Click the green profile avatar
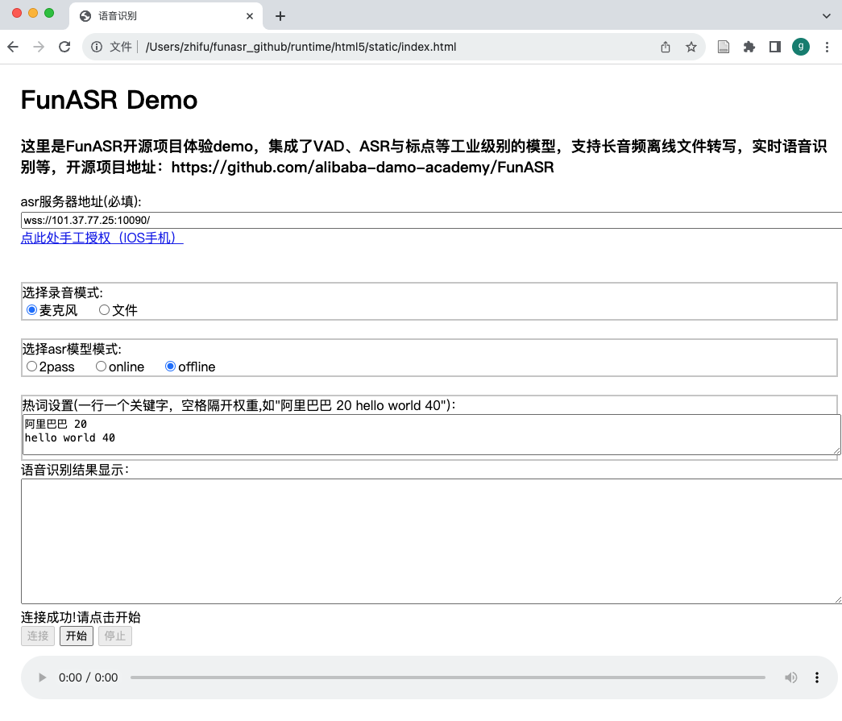Viewport: 842px width, 721px height. click(x=800, y=47)
